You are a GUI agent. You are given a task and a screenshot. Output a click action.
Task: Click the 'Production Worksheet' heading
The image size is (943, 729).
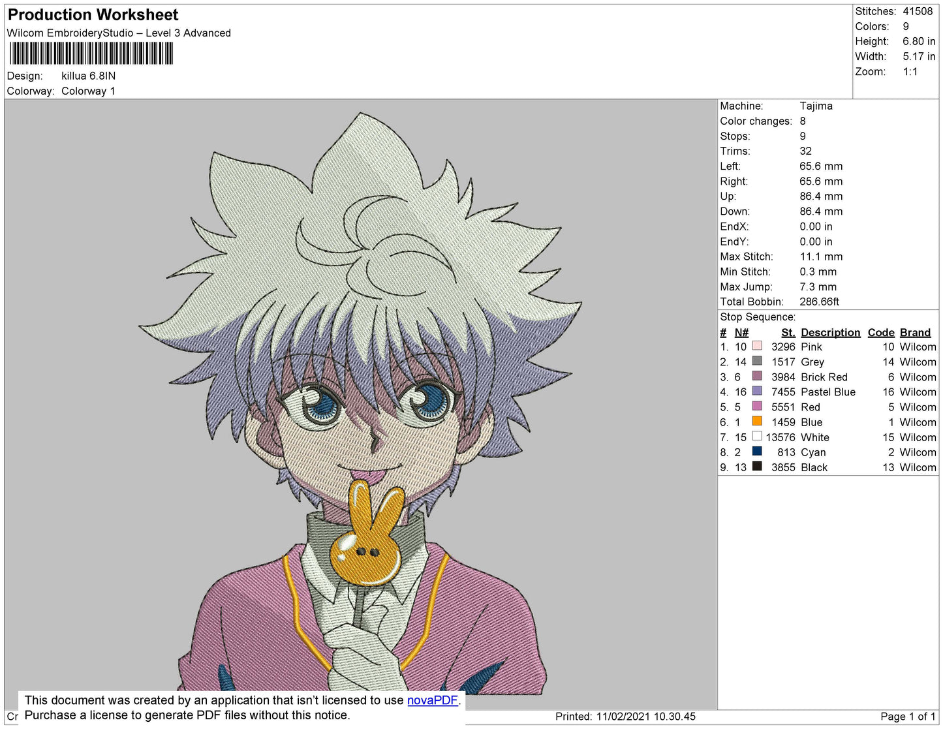click(93, 14)
